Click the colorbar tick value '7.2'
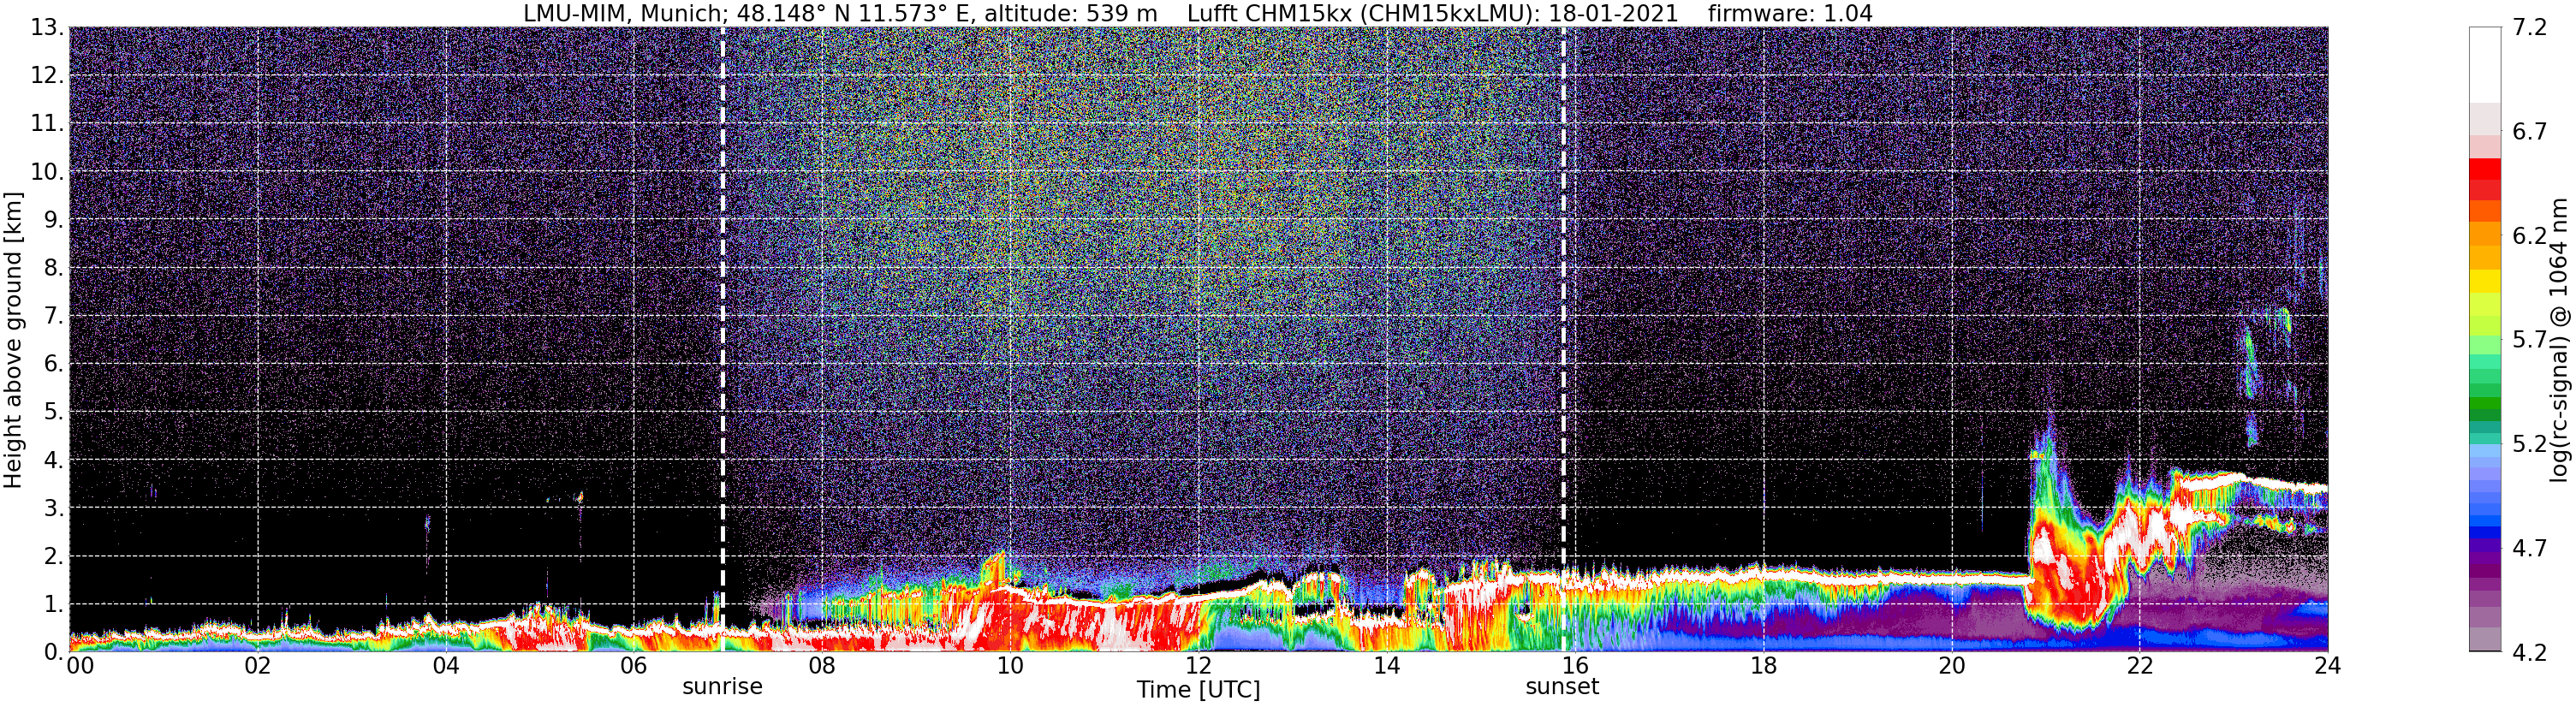2576x707 pixels. 2529,28
